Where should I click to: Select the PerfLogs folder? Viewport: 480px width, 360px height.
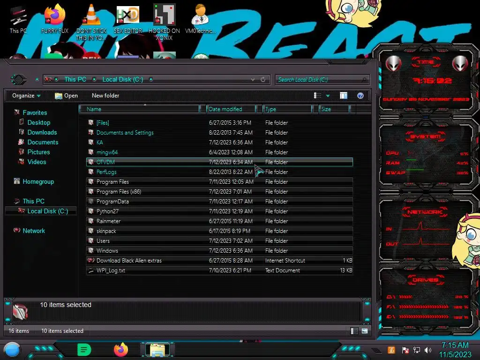point(219,172)
